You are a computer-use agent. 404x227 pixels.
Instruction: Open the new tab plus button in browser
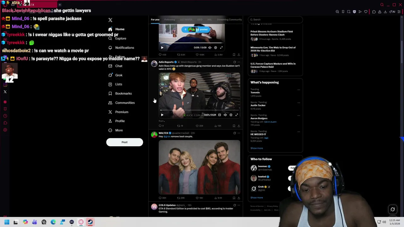pos(60,5)
